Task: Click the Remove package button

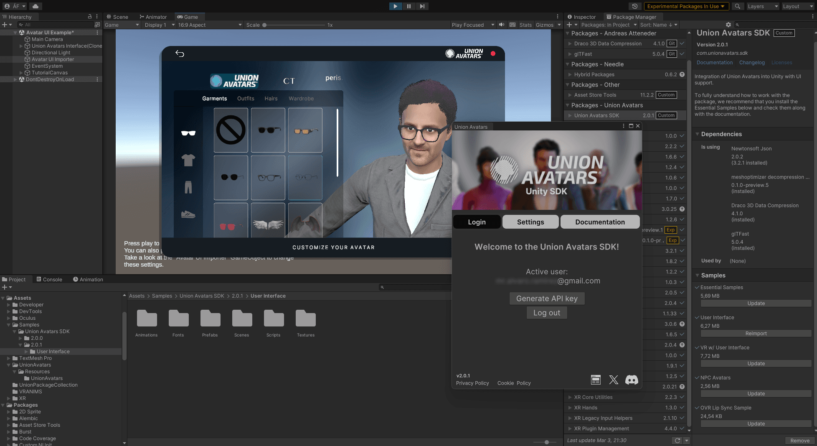Action: pos(800,440)
